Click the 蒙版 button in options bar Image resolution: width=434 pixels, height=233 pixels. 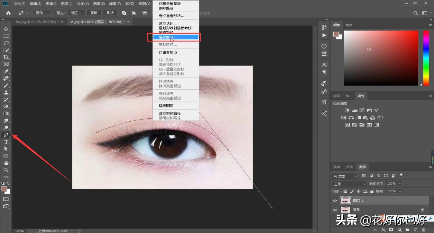tap(93, 13)
